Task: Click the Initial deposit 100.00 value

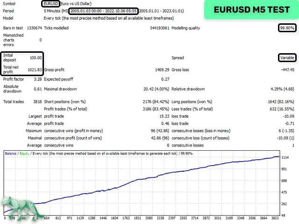Action: [36, 58]
